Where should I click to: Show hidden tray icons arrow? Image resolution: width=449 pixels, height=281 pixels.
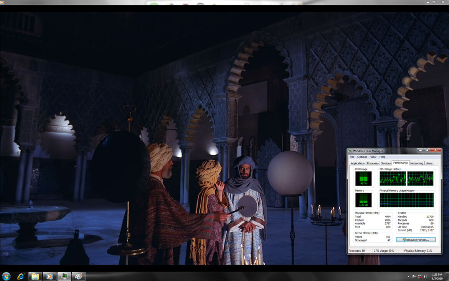pyautogui.click(x=409, y=277)
